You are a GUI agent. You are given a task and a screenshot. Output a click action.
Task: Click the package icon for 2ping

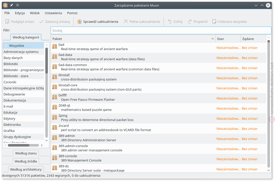(x=55, y=117)
